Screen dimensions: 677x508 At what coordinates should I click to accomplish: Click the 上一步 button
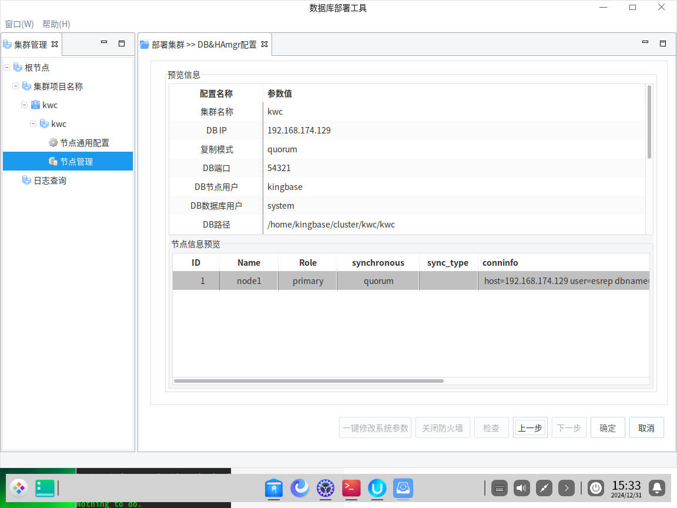tap(530, 428)
